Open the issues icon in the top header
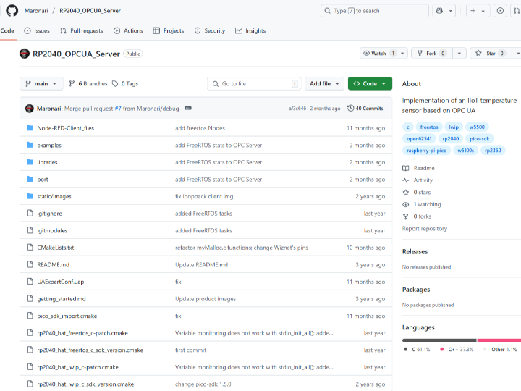Viewport: 521px width, 391px height. 500,11
